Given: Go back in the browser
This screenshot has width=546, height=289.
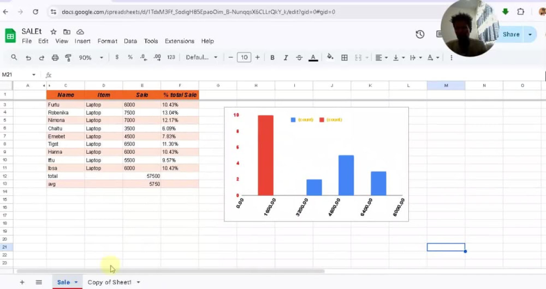Looking at the screenshot, I should coord(5,12).
